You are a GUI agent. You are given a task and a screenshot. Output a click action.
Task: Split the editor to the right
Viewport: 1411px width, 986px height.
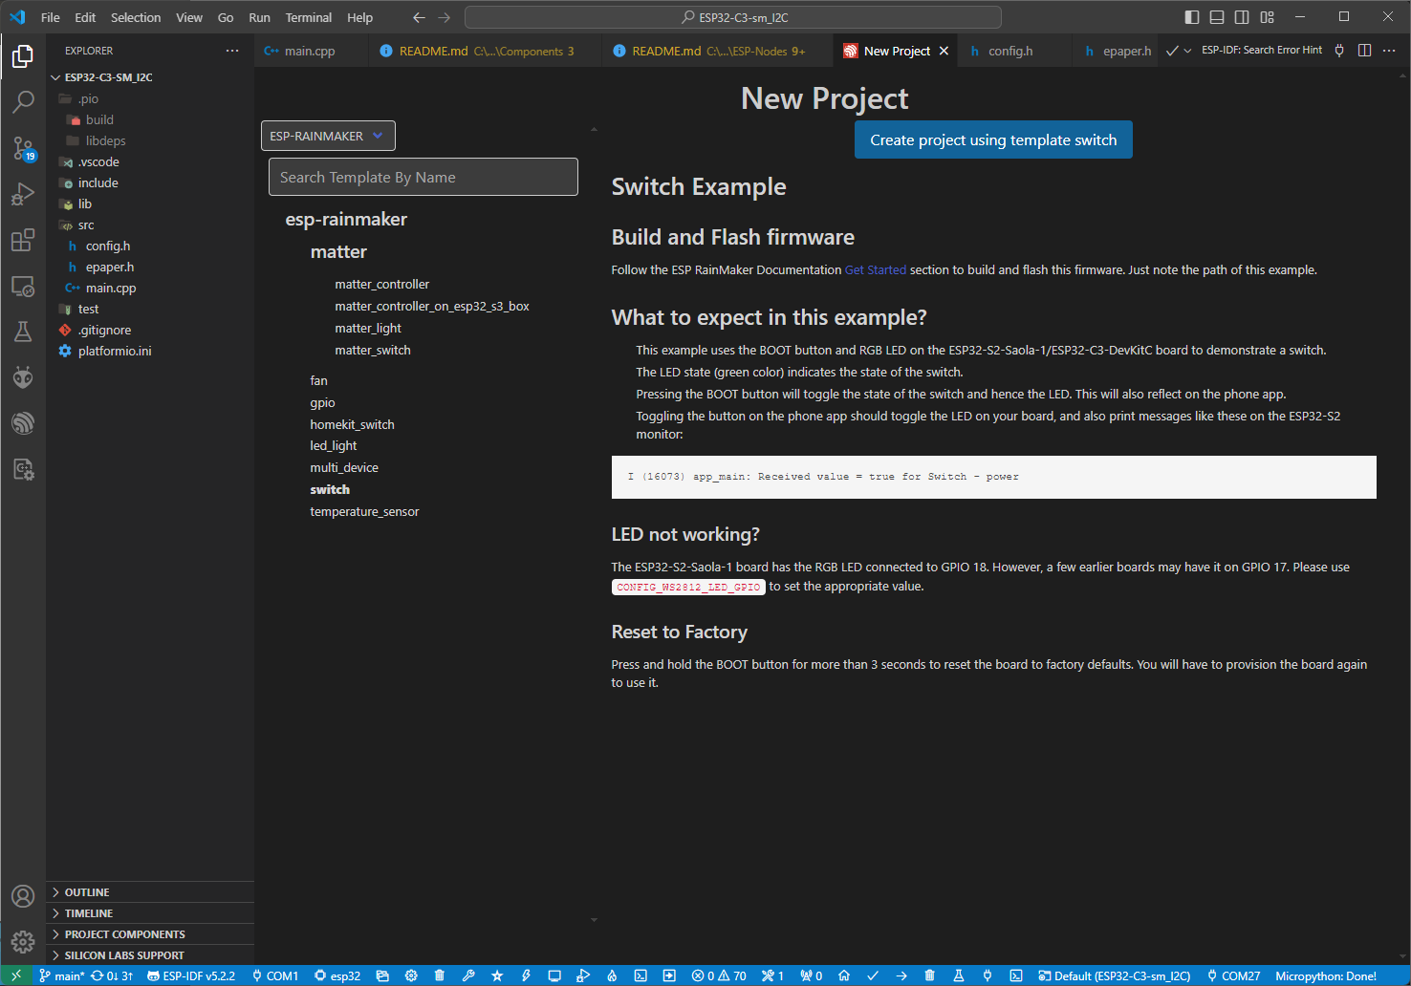point(1365,51)
